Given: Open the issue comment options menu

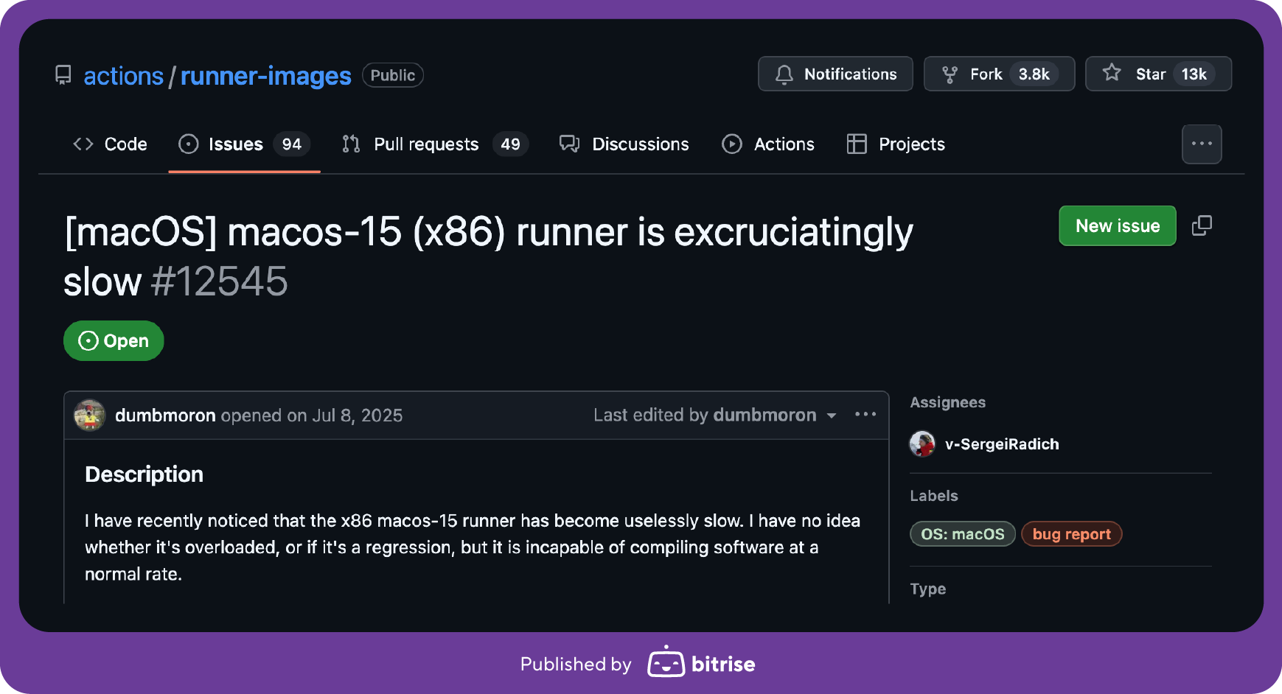Looking at the screenshot, I should coord(865,415).
